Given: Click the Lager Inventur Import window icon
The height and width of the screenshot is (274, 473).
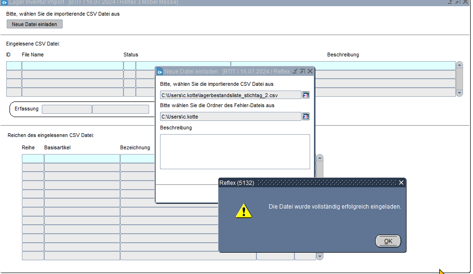Looking at the screenshot, I should tap(4, 2).
